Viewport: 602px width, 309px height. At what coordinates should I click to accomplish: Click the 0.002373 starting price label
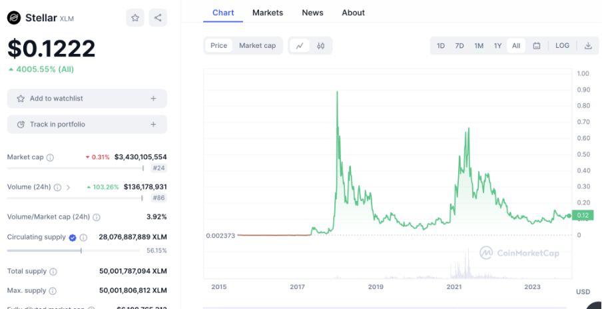pos(220,235)
